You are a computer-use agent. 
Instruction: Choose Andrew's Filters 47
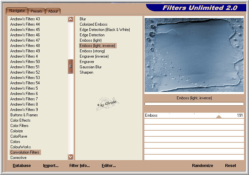(x=25, y=40)
